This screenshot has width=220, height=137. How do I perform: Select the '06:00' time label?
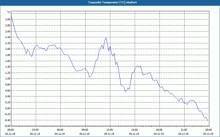[x=60, y=130]
